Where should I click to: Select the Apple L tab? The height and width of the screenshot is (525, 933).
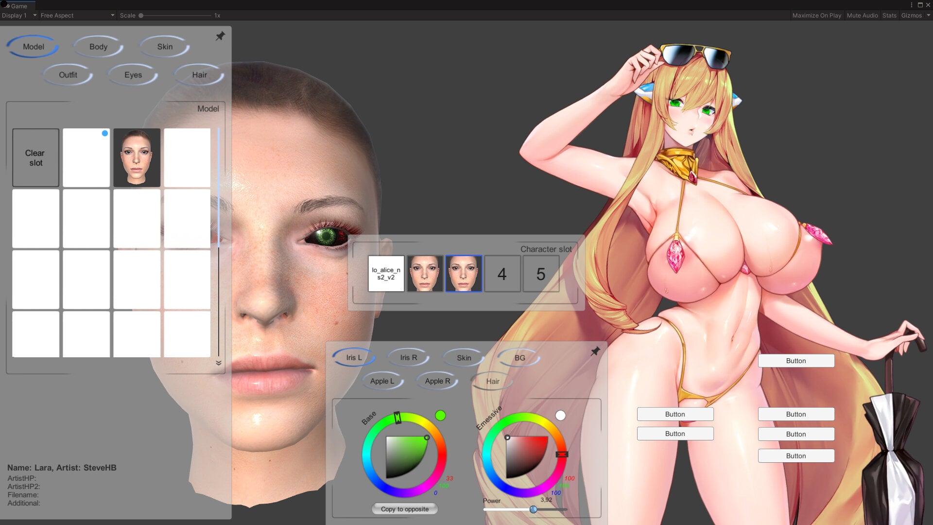382,381
